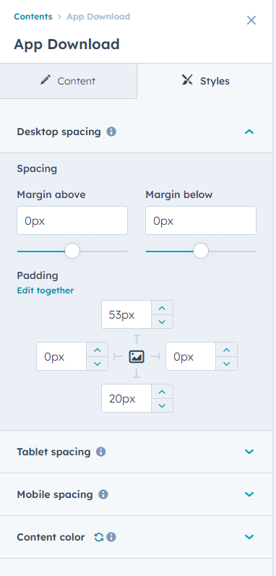Decrease bottom padding with down arrow
This screenshot has height=576, width=276.
(x=162, y=405)
